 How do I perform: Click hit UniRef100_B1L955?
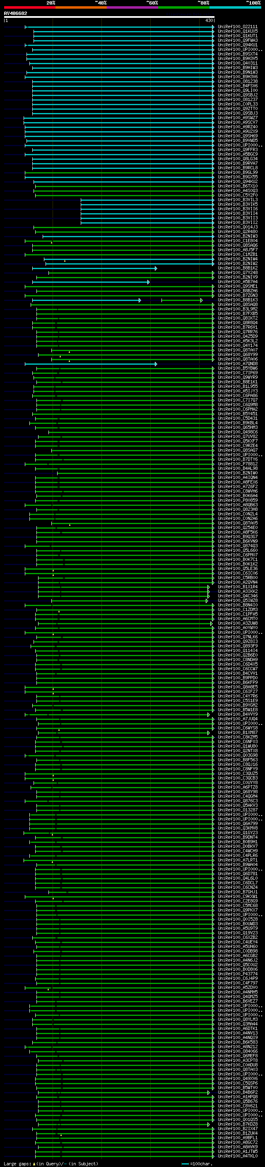click(238, 386)
